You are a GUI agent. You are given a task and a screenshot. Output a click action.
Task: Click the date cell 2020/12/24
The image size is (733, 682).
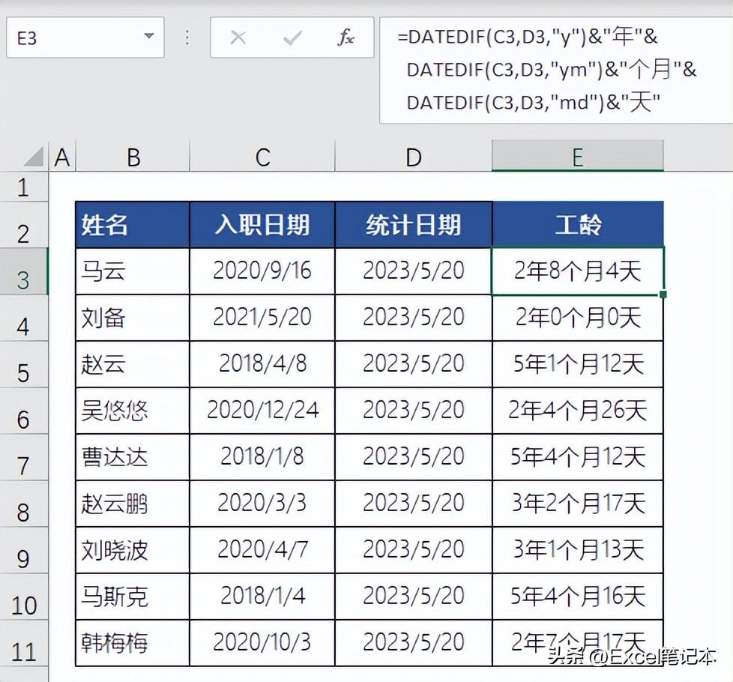pyautogui.click(x=262, y=411)
